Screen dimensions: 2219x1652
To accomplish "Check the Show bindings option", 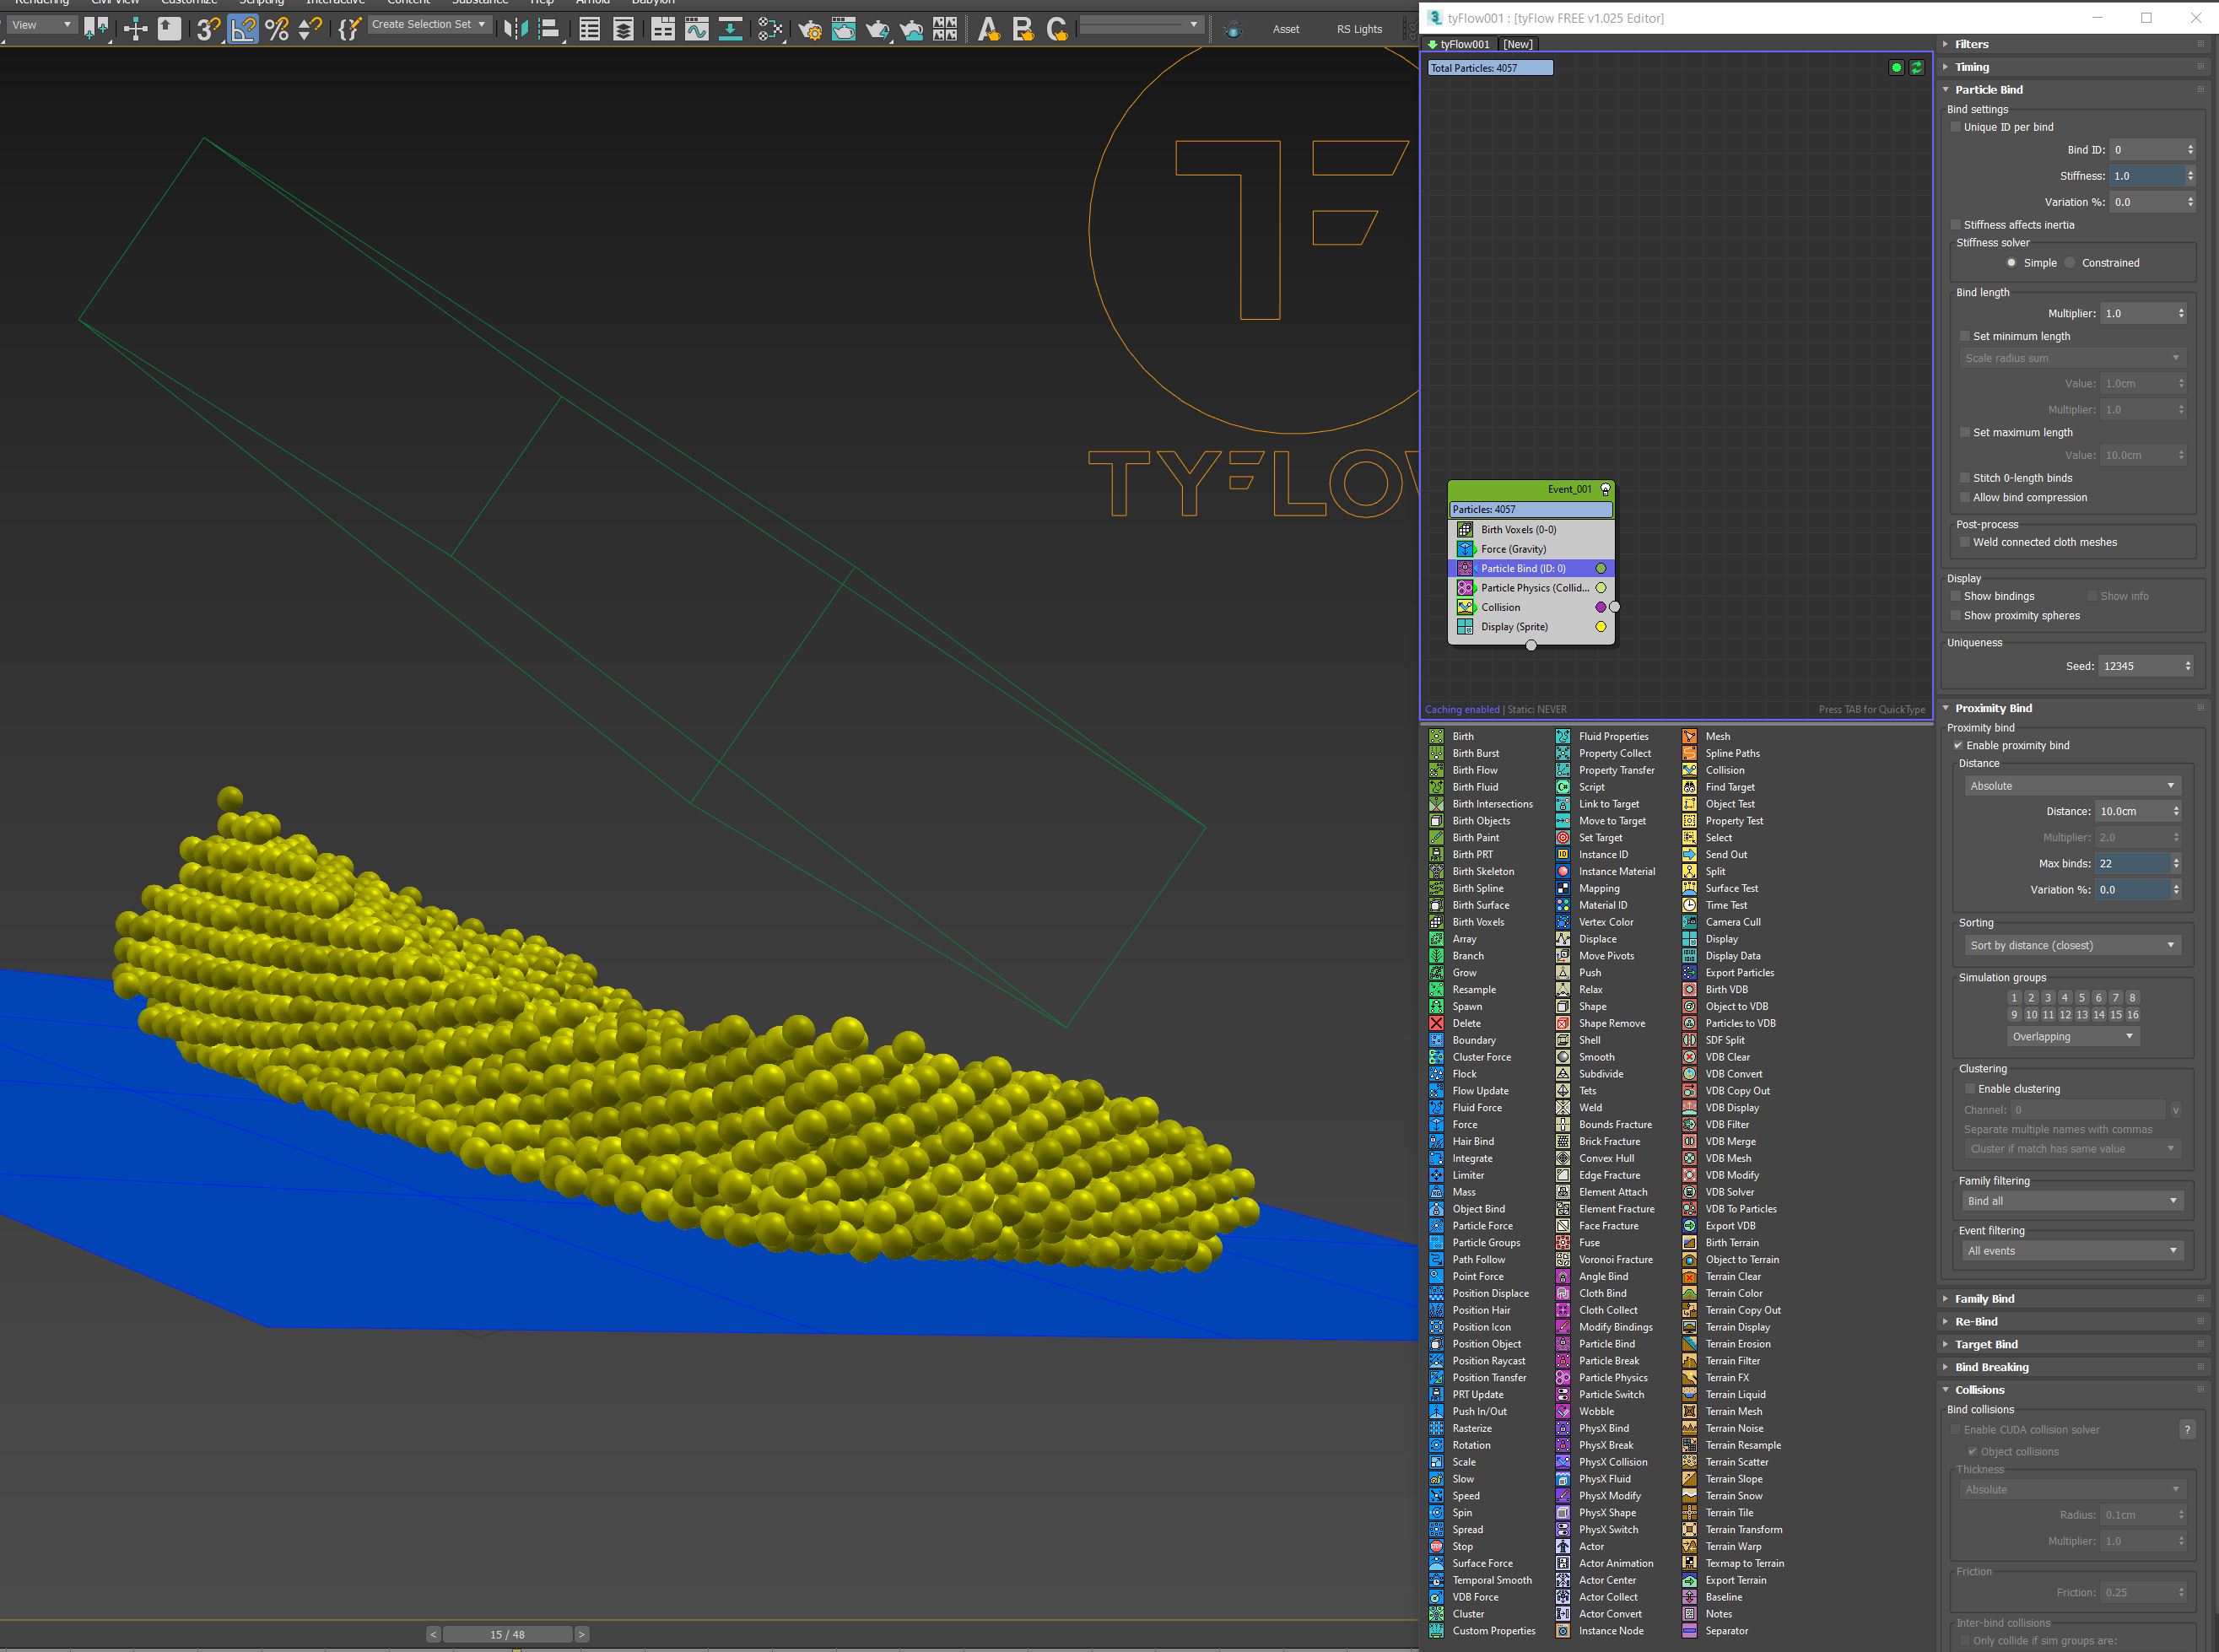I will coord(1956,596).
